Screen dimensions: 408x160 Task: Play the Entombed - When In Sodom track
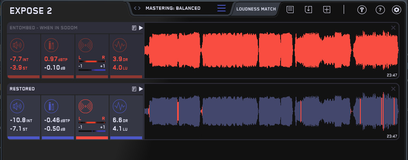coord(141,28)
